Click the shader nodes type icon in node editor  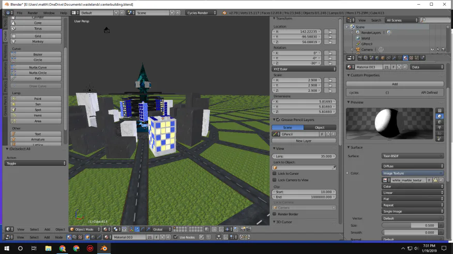click(x=69, y=237)
